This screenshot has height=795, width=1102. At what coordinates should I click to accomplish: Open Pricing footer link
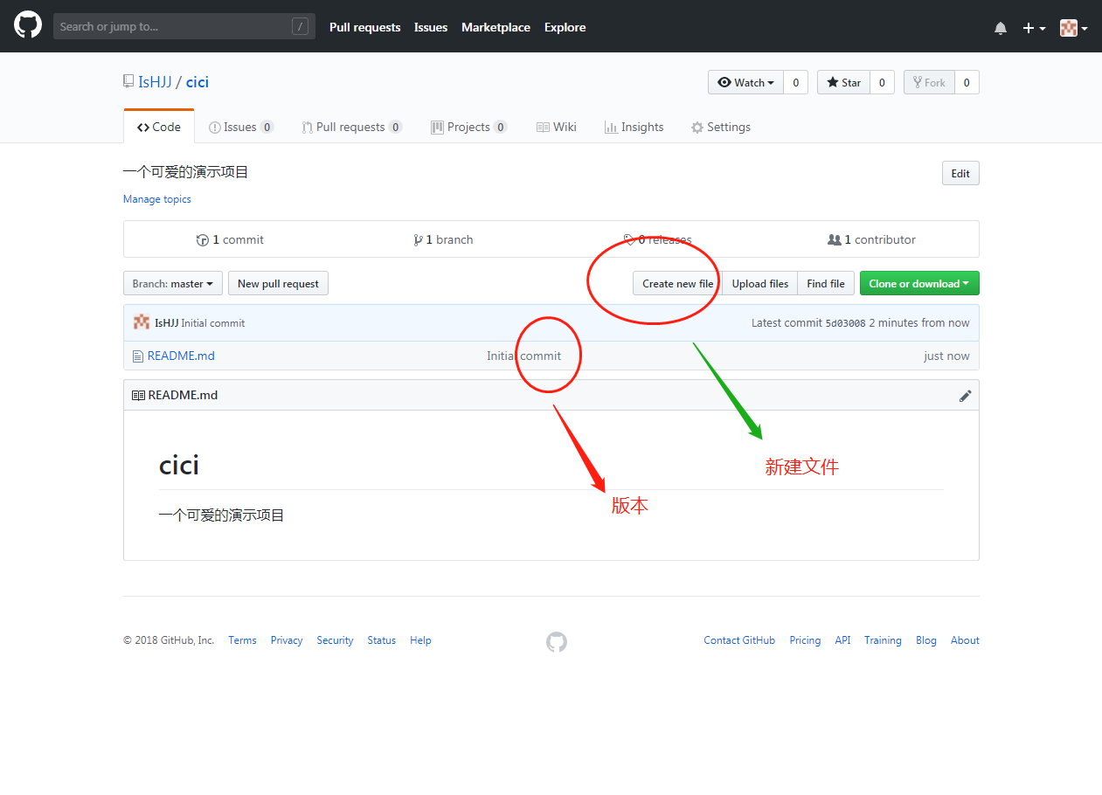(x=805, y=640)
